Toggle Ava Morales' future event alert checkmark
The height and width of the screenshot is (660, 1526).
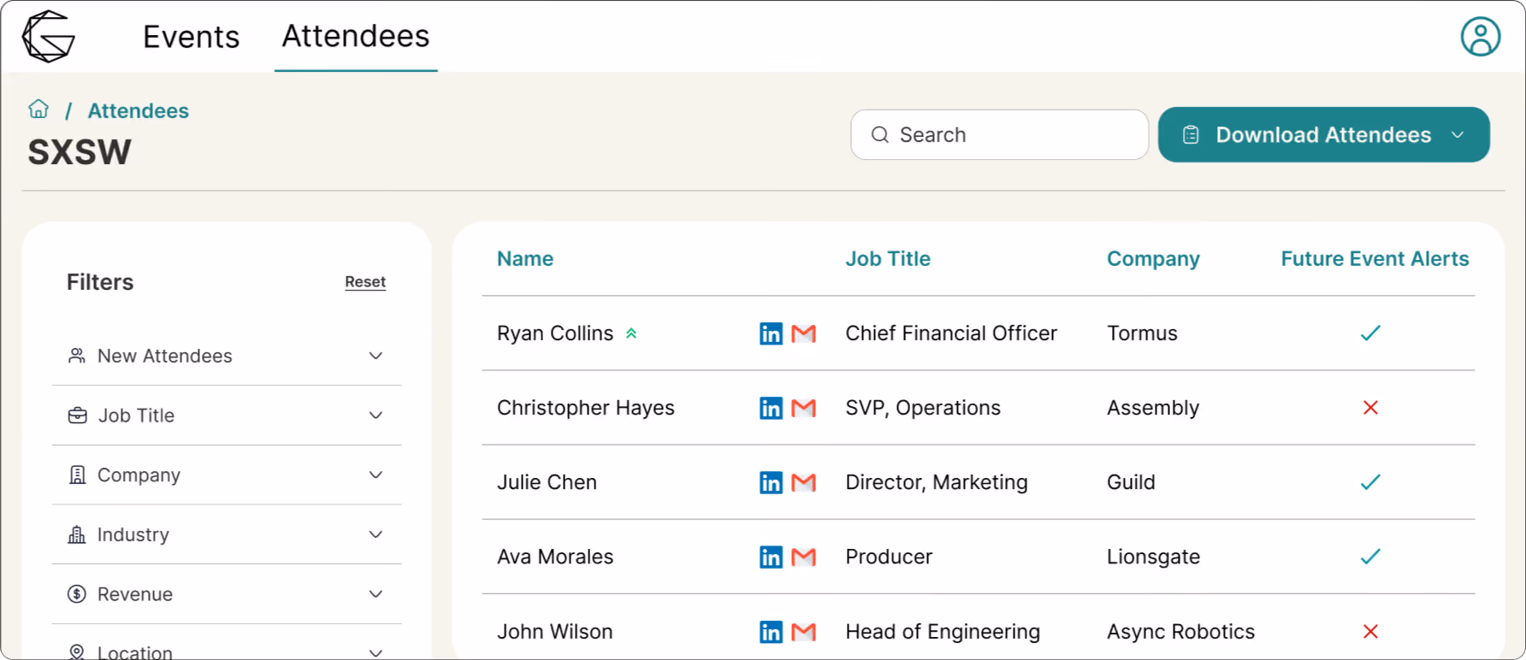pos(1370,557)
